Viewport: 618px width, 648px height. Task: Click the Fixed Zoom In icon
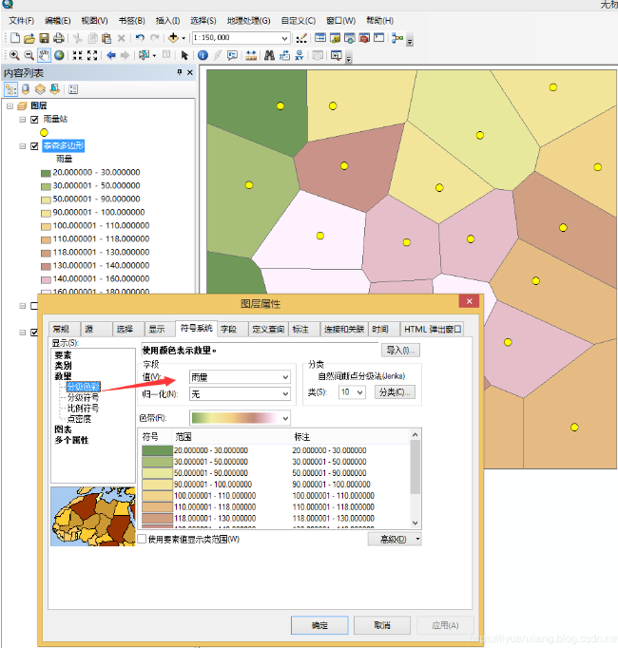click(x=77, y=55)
